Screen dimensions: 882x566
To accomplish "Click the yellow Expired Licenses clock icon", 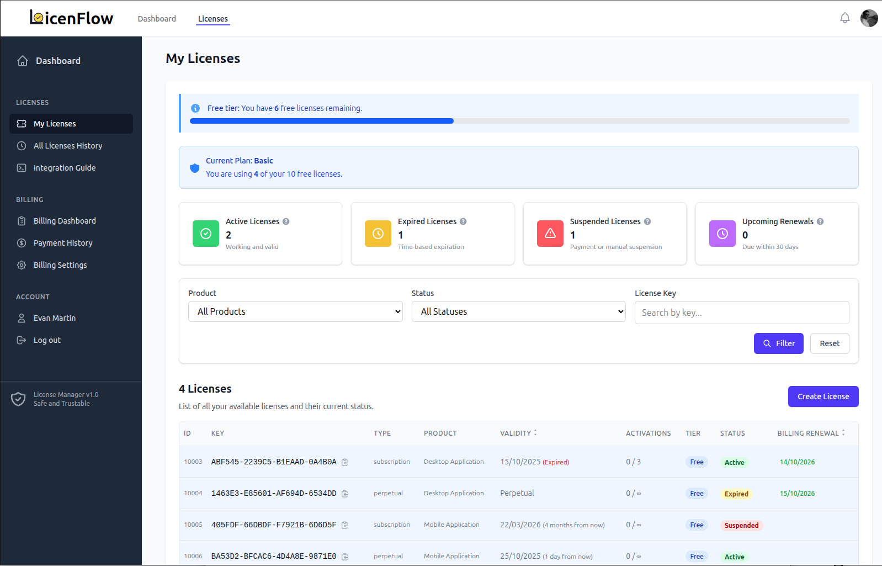I will coord(378,234).
